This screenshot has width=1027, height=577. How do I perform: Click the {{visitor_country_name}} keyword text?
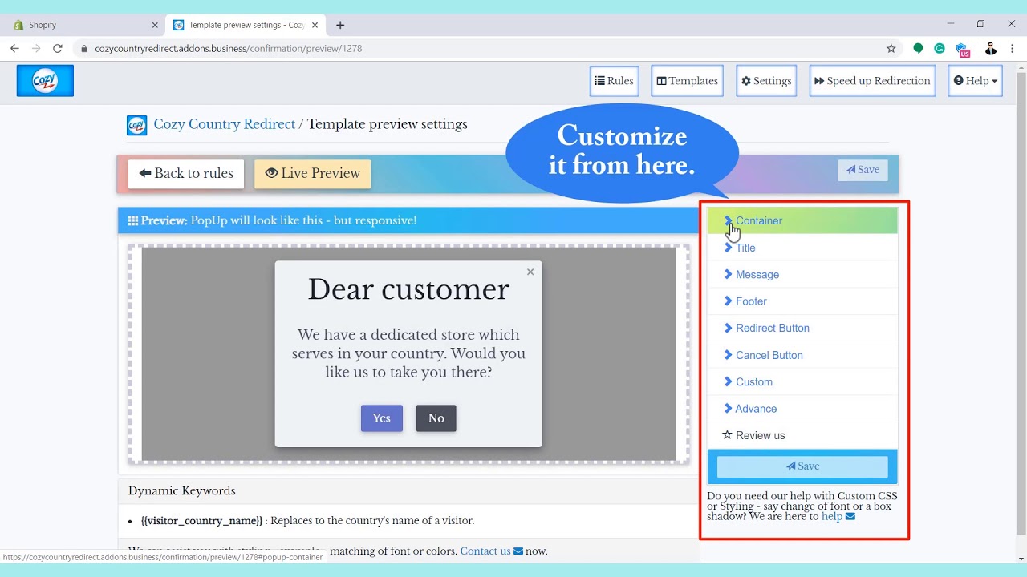(x=202, y=521)
